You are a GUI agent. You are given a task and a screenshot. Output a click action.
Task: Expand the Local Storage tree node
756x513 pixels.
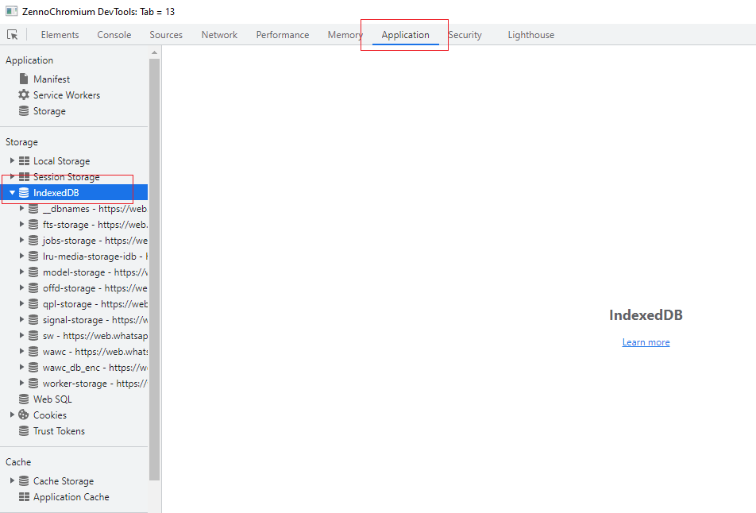[12, 160]
